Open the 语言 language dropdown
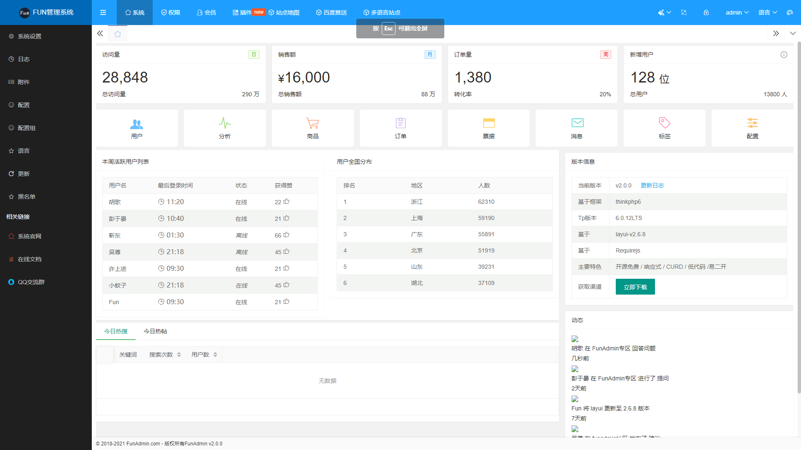 pyautogui.click(x=768, y=12)
